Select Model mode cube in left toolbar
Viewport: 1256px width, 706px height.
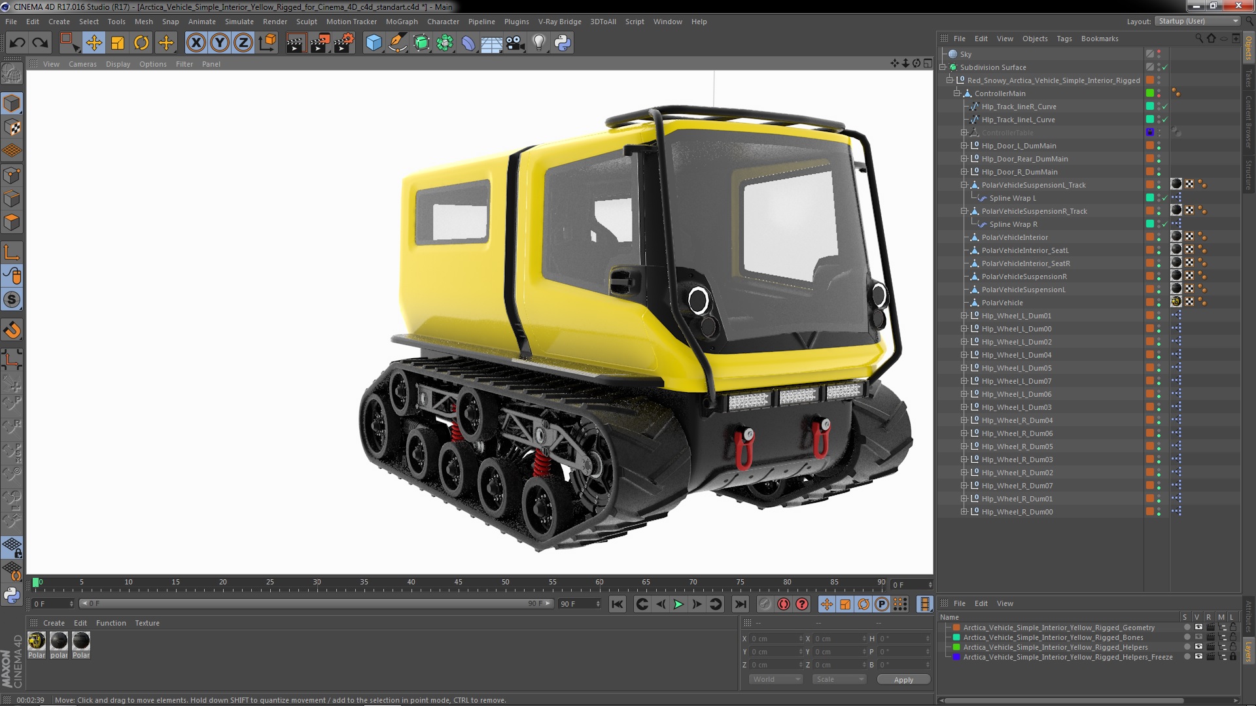pyautogui.click(x=12, y=103)
